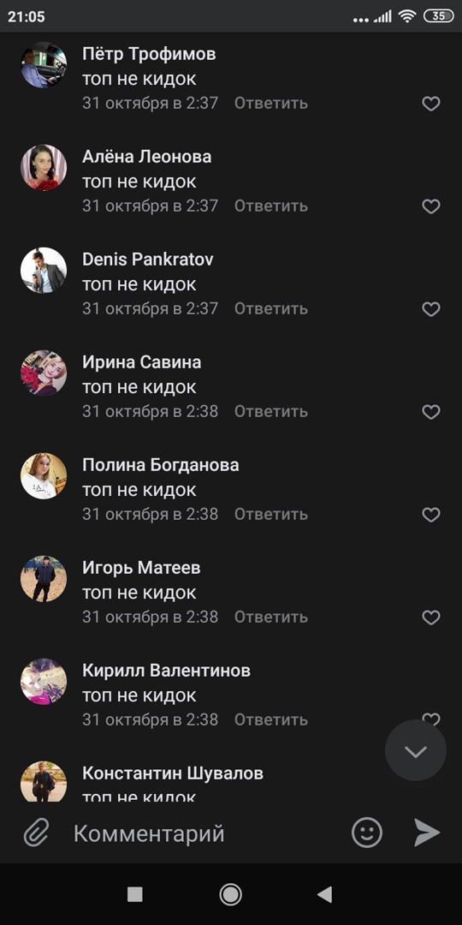Image resolution: width=462 pixels, height=925 pixels.
Task: Open Константин Шувалов's profile name
Action: (x=173, y=773)
